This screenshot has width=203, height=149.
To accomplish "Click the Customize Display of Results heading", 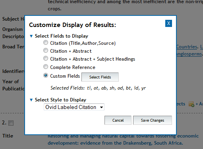I will [x=72, y=25].
